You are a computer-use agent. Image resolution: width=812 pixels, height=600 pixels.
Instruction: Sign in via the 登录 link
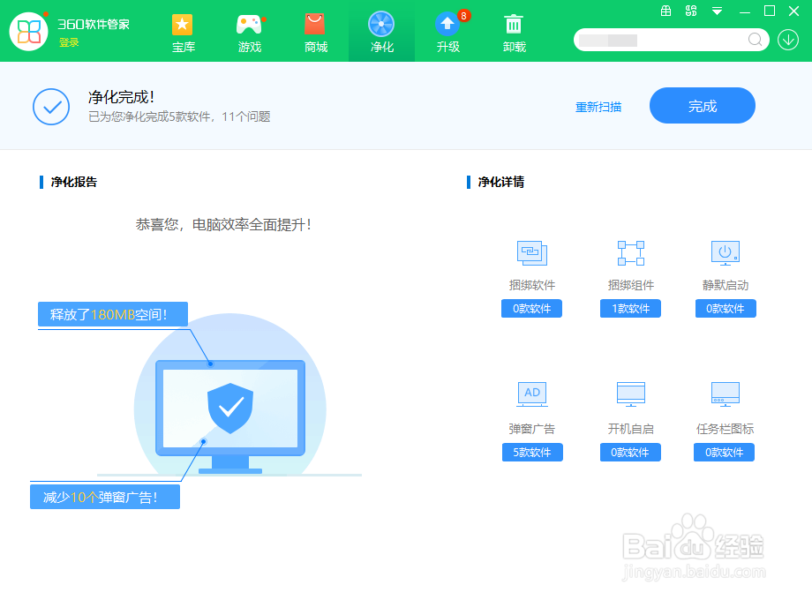pos(70,41)
